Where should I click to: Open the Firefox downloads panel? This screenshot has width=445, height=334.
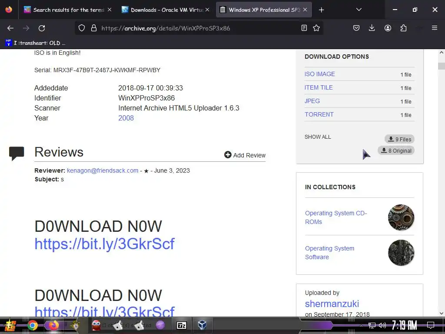pyautogui.click(x=372, y=28)
